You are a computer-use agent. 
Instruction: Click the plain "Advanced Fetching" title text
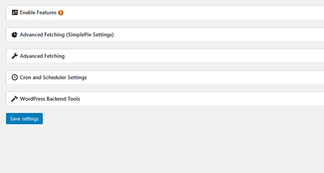[x=42, y=56]
